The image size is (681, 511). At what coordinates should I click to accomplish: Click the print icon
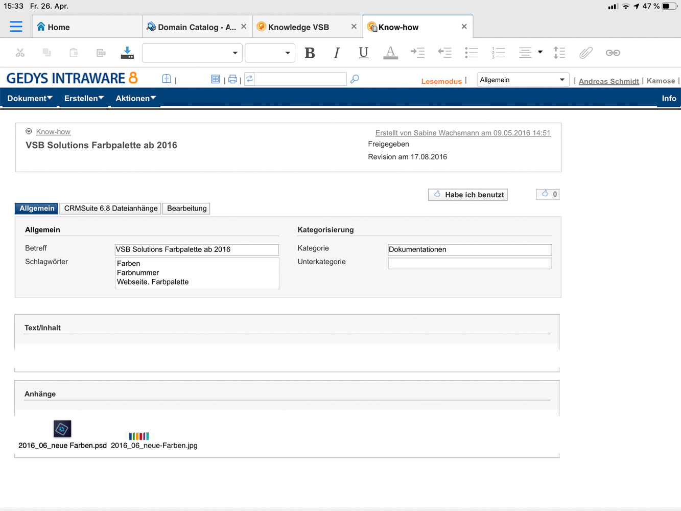coord(233,79)
